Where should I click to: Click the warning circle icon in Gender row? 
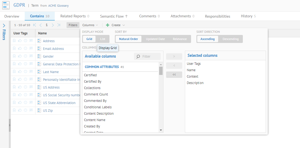click(x=25, y=56)
